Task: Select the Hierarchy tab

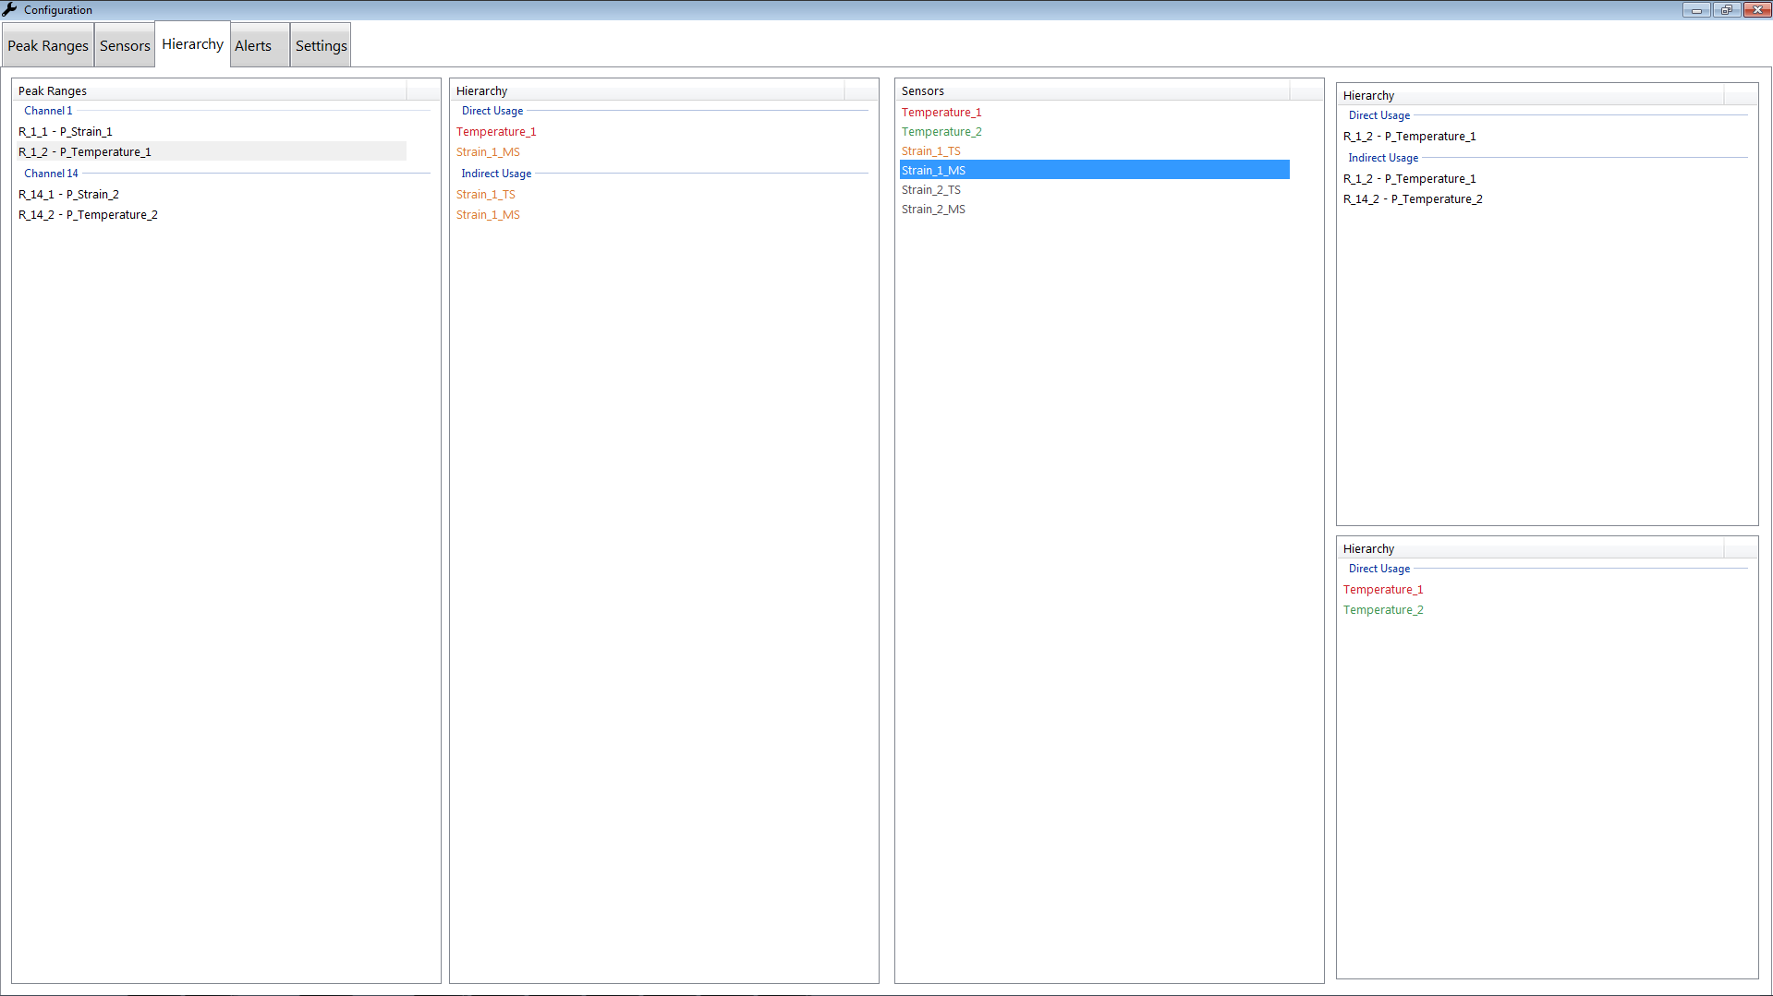Action: (x=192, y=44)
